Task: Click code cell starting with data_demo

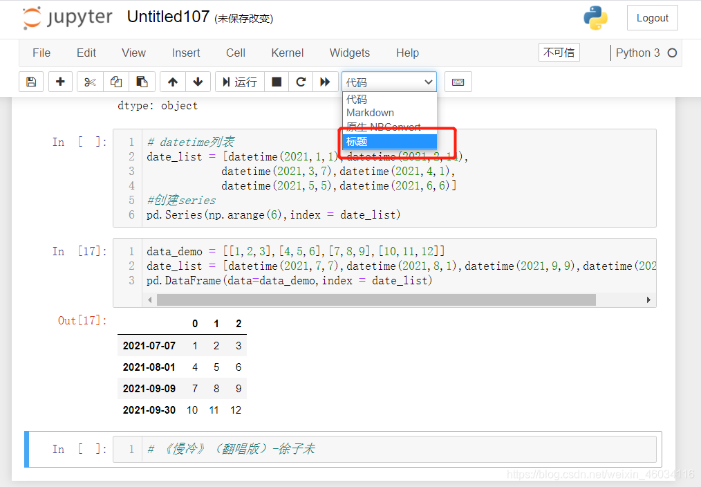Action: point(384,273)
